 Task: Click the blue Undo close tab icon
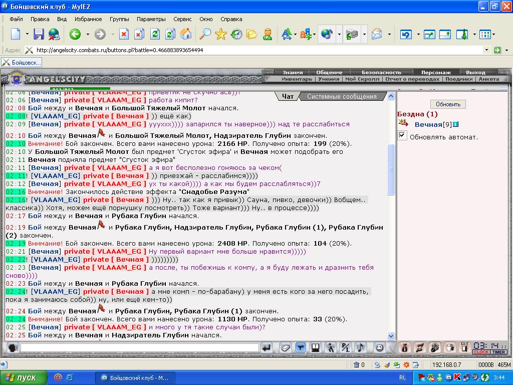[406, 34]
